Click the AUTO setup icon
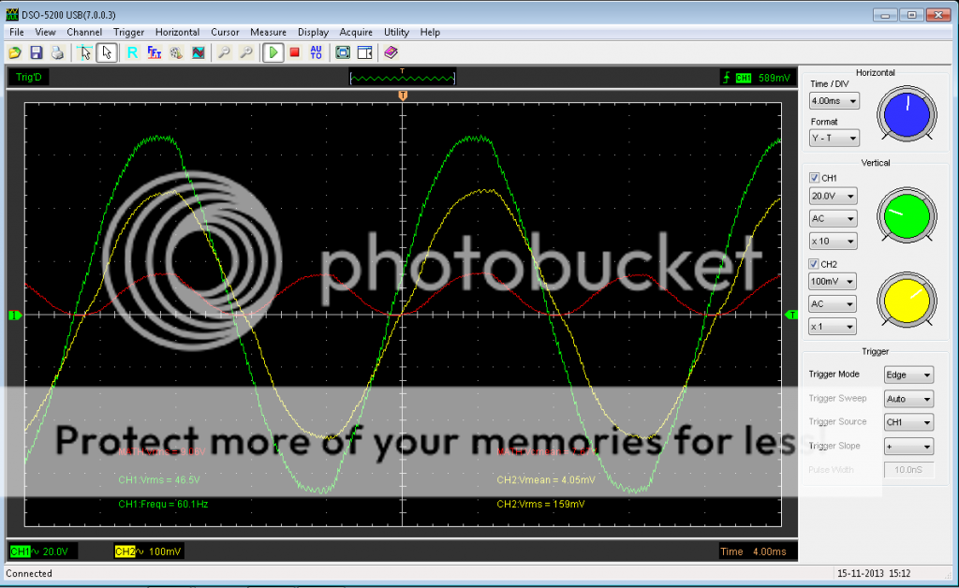Image resolution: width=959 pixels, height=588 pixels. [317, 52]
